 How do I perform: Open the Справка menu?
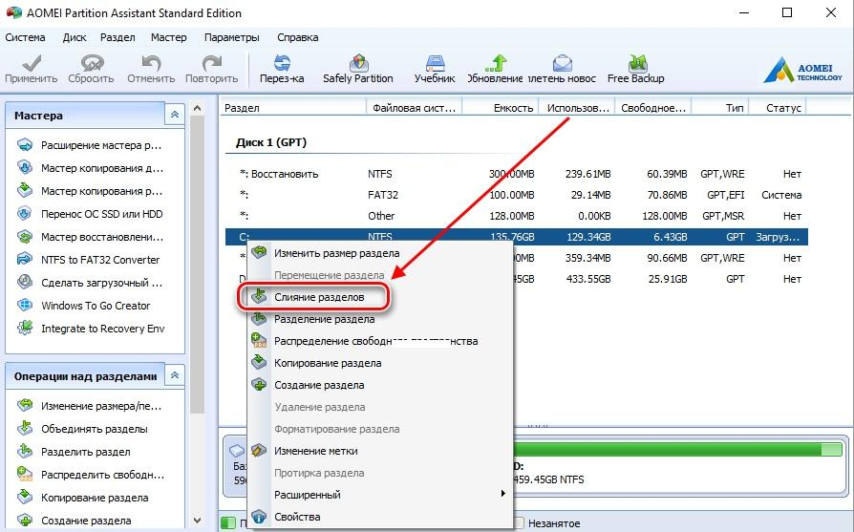tap(298, 37)
